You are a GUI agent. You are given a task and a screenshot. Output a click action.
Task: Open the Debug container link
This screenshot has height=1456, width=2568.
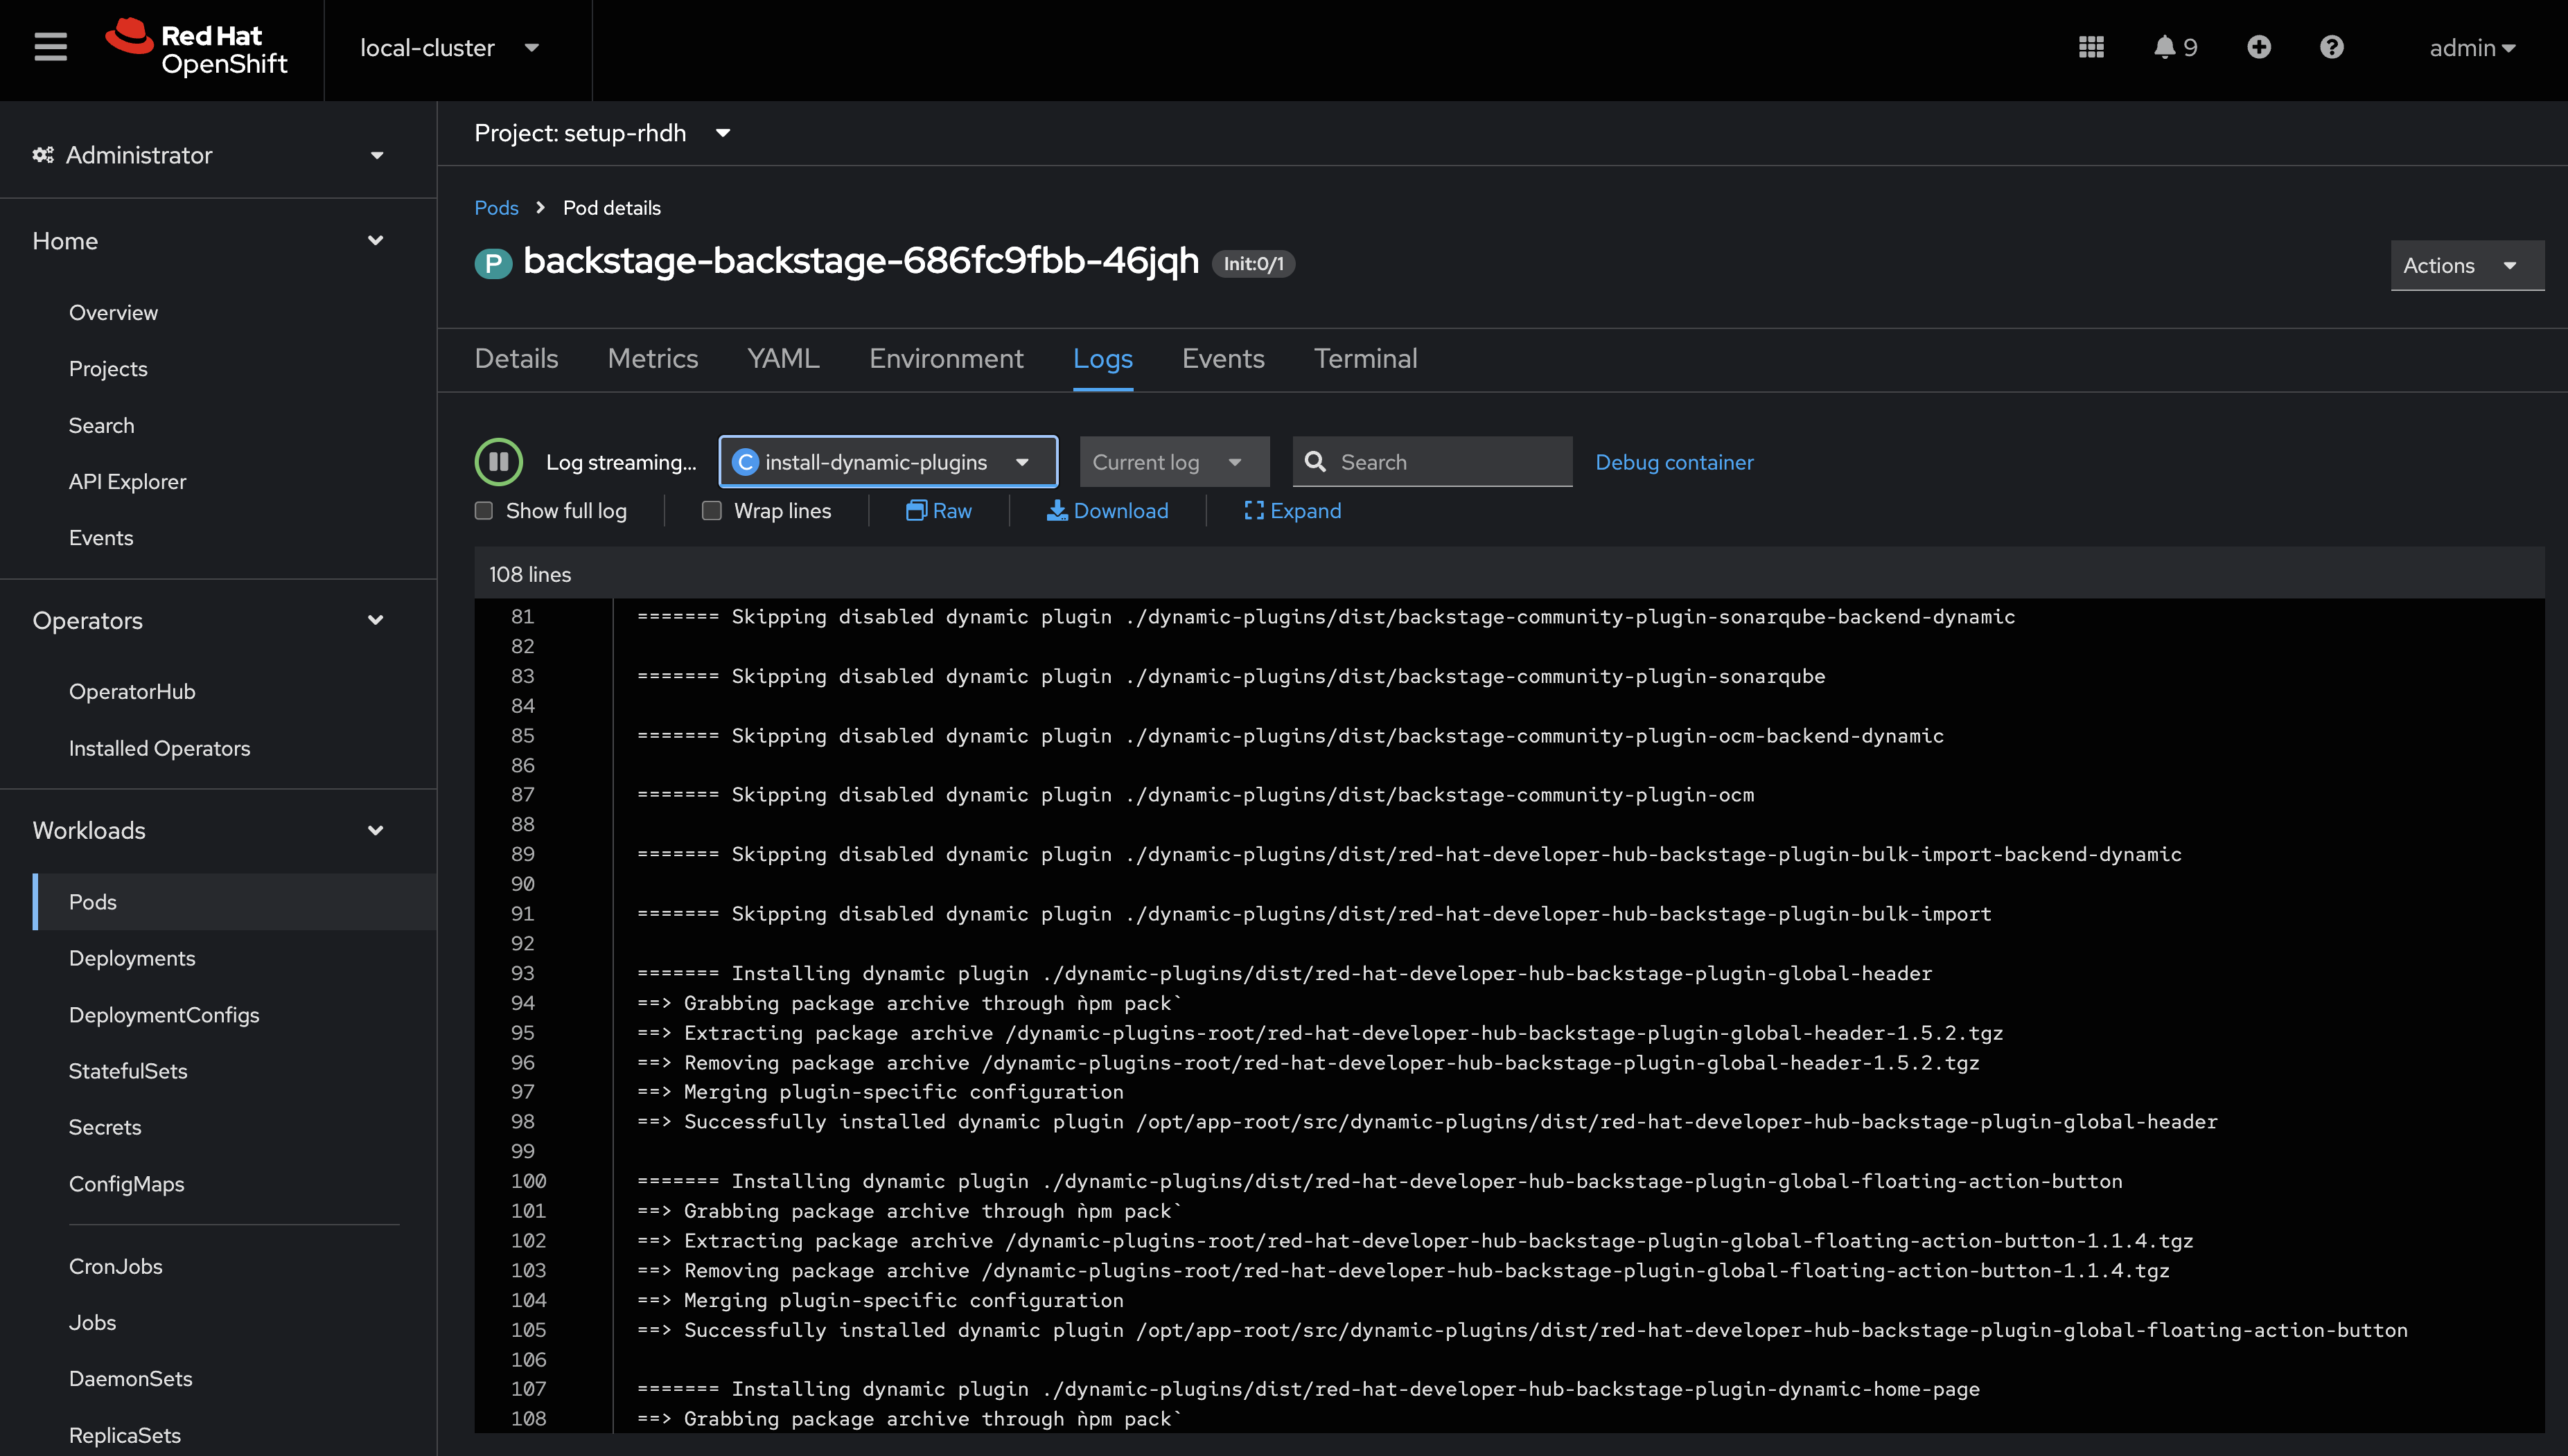pos(1673,462)
